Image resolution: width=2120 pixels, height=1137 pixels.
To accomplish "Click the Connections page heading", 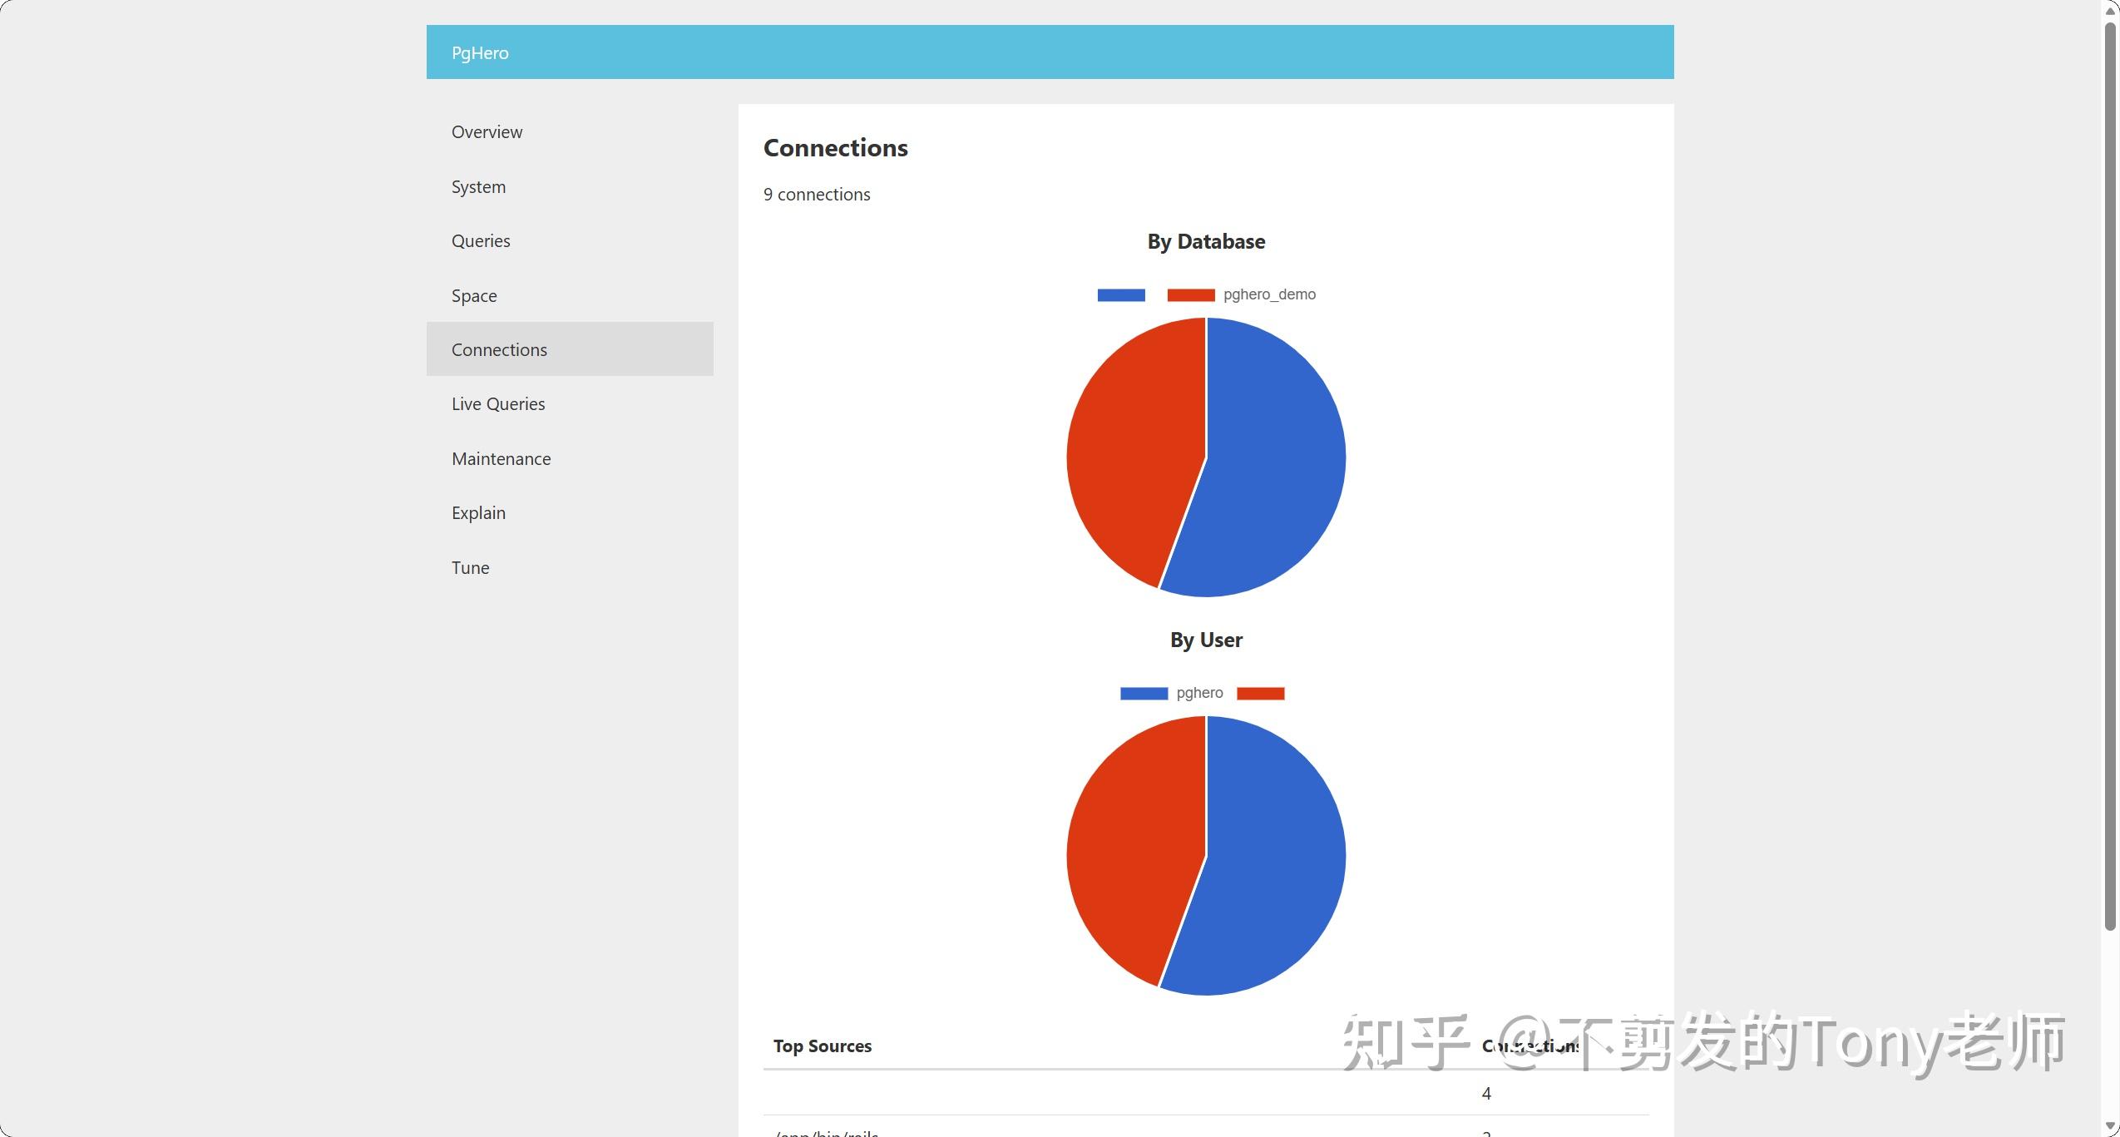I will pos(836,147).
